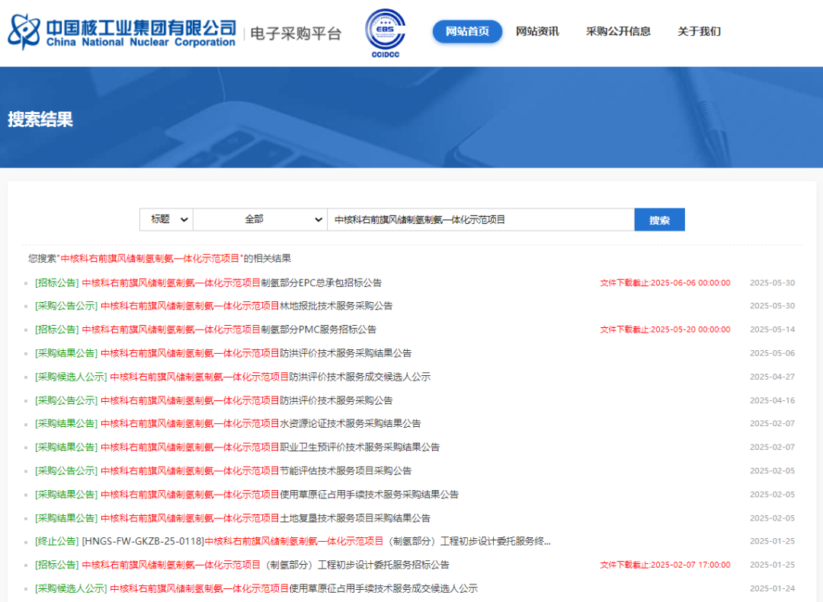Expand the 全部 category dropdown
The width and height of the screenshot is (823, 602).
click(260, 219)
